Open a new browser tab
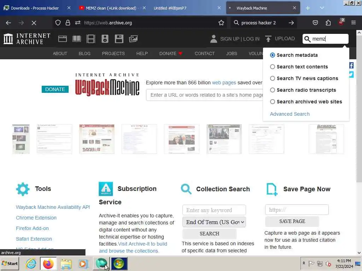The width and height of the screenshot is (362, 271). pos(308,8)
